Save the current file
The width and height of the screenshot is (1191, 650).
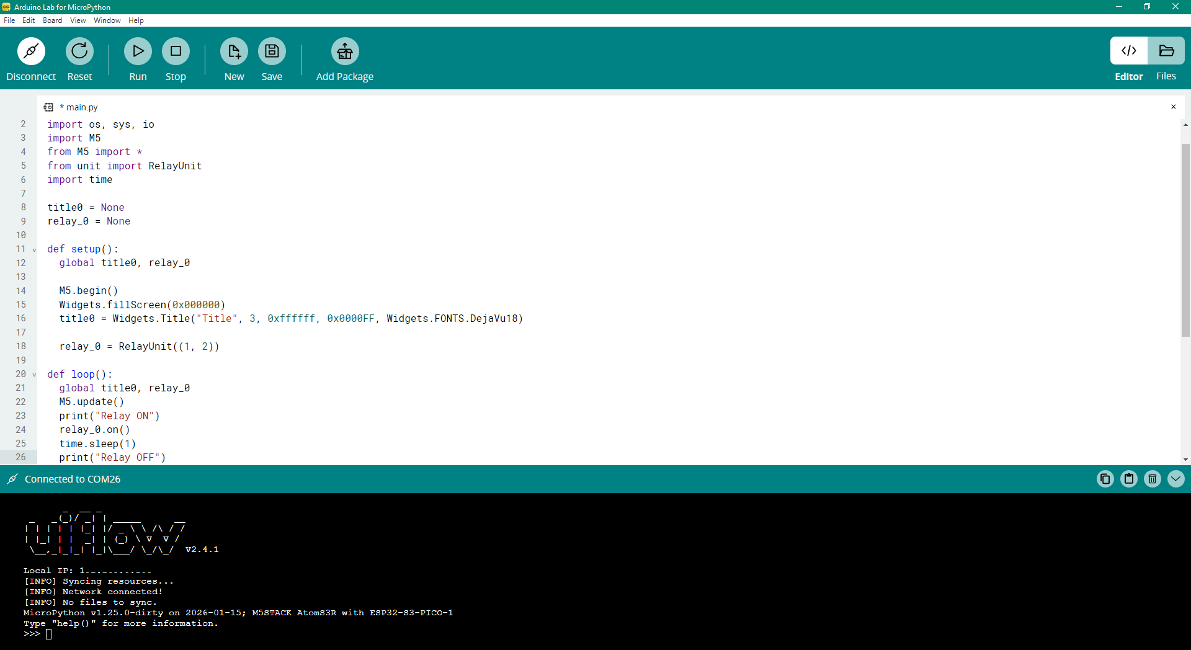272,51
